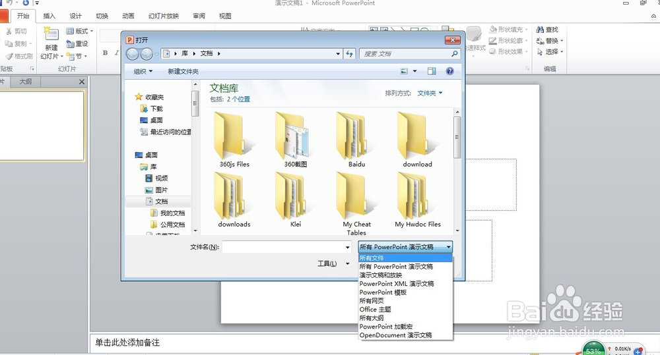Viewport: 660px width, 355px height.
Task: Click the refresh button beside address bar
Action: [x=349, y=54]
